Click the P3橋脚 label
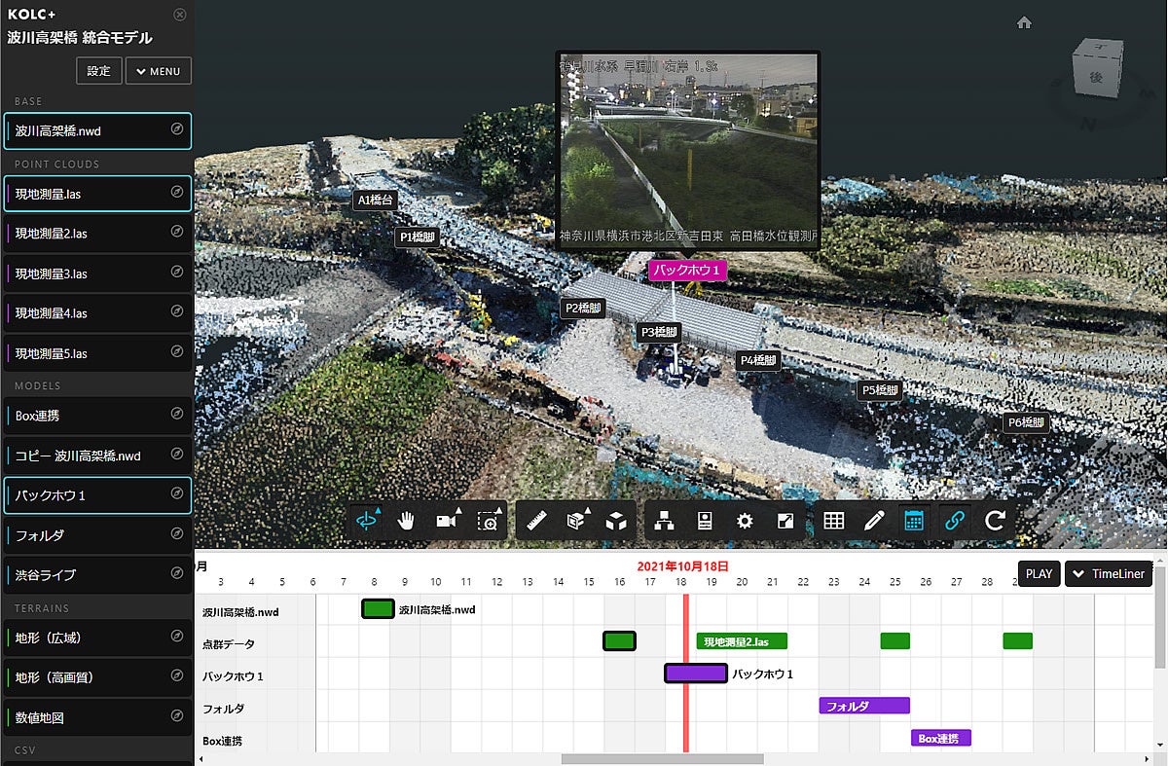The image size is (1168, 766). click(659, 332)
